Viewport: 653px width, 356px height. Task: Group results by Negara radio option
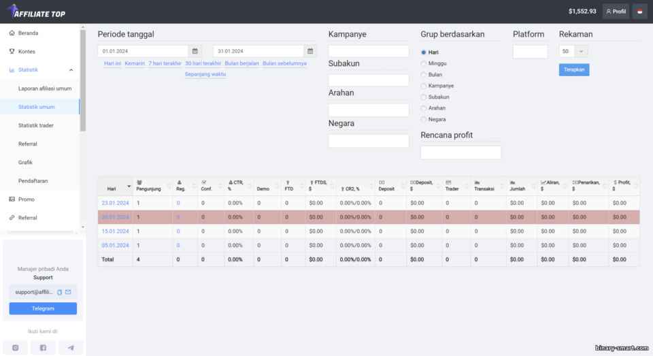(424, 120)
